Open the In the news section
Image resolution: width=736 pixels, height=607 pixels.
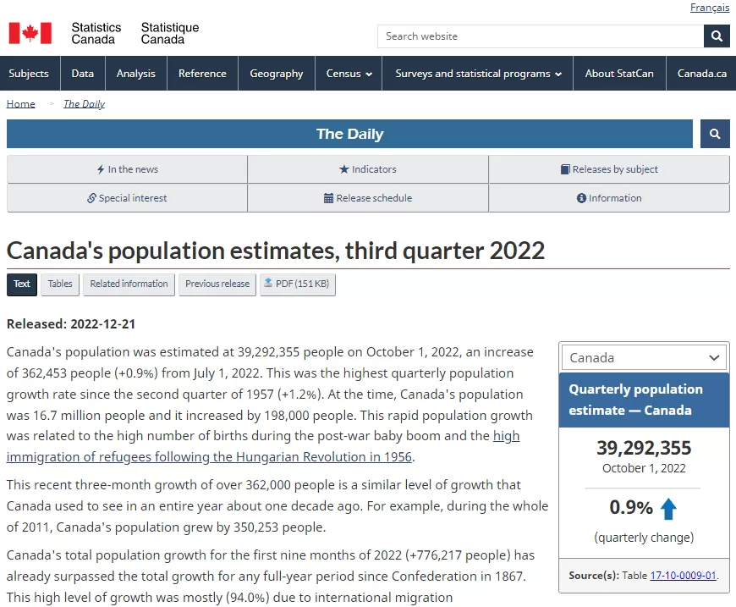127,169
